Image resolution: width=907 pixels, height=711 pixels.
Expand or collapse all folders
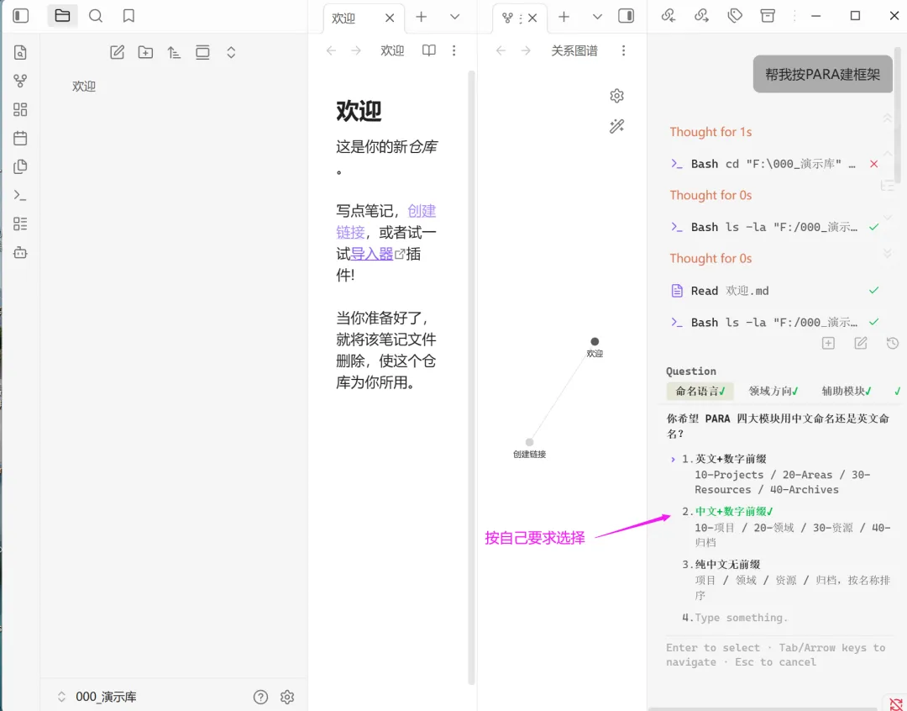(x=231, y=53)
